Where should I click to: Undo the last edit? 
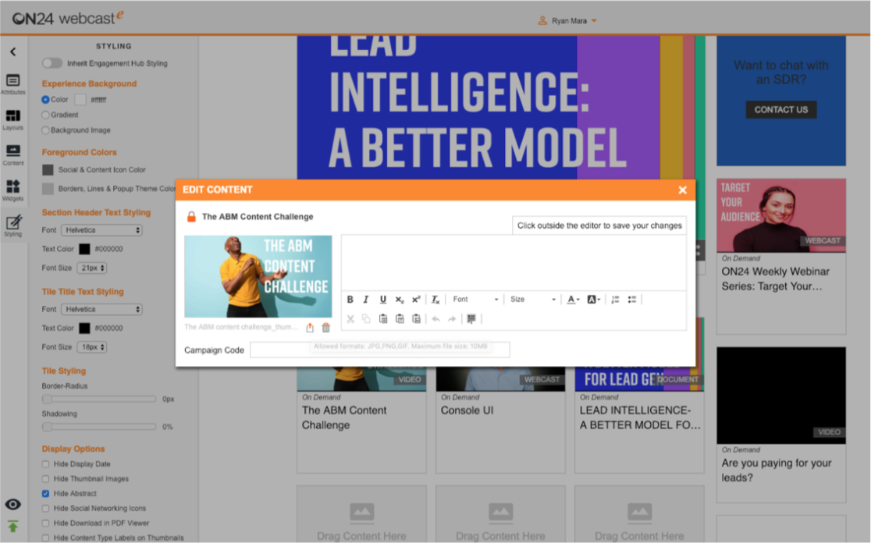(436, 318)
